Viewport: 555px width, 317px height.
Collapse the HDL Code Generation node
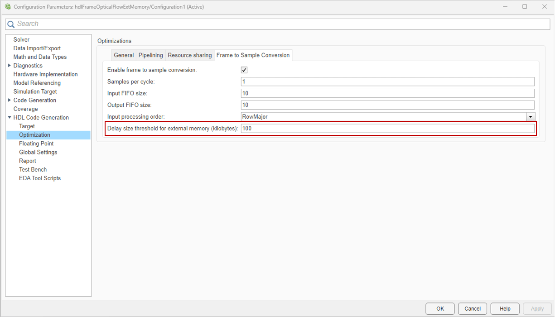pyautogui.click(x=10, y=118)
